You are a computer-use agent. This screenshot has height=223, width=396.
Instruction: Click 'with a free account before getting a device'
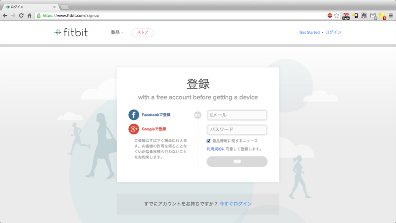click(x=198, y=97)
